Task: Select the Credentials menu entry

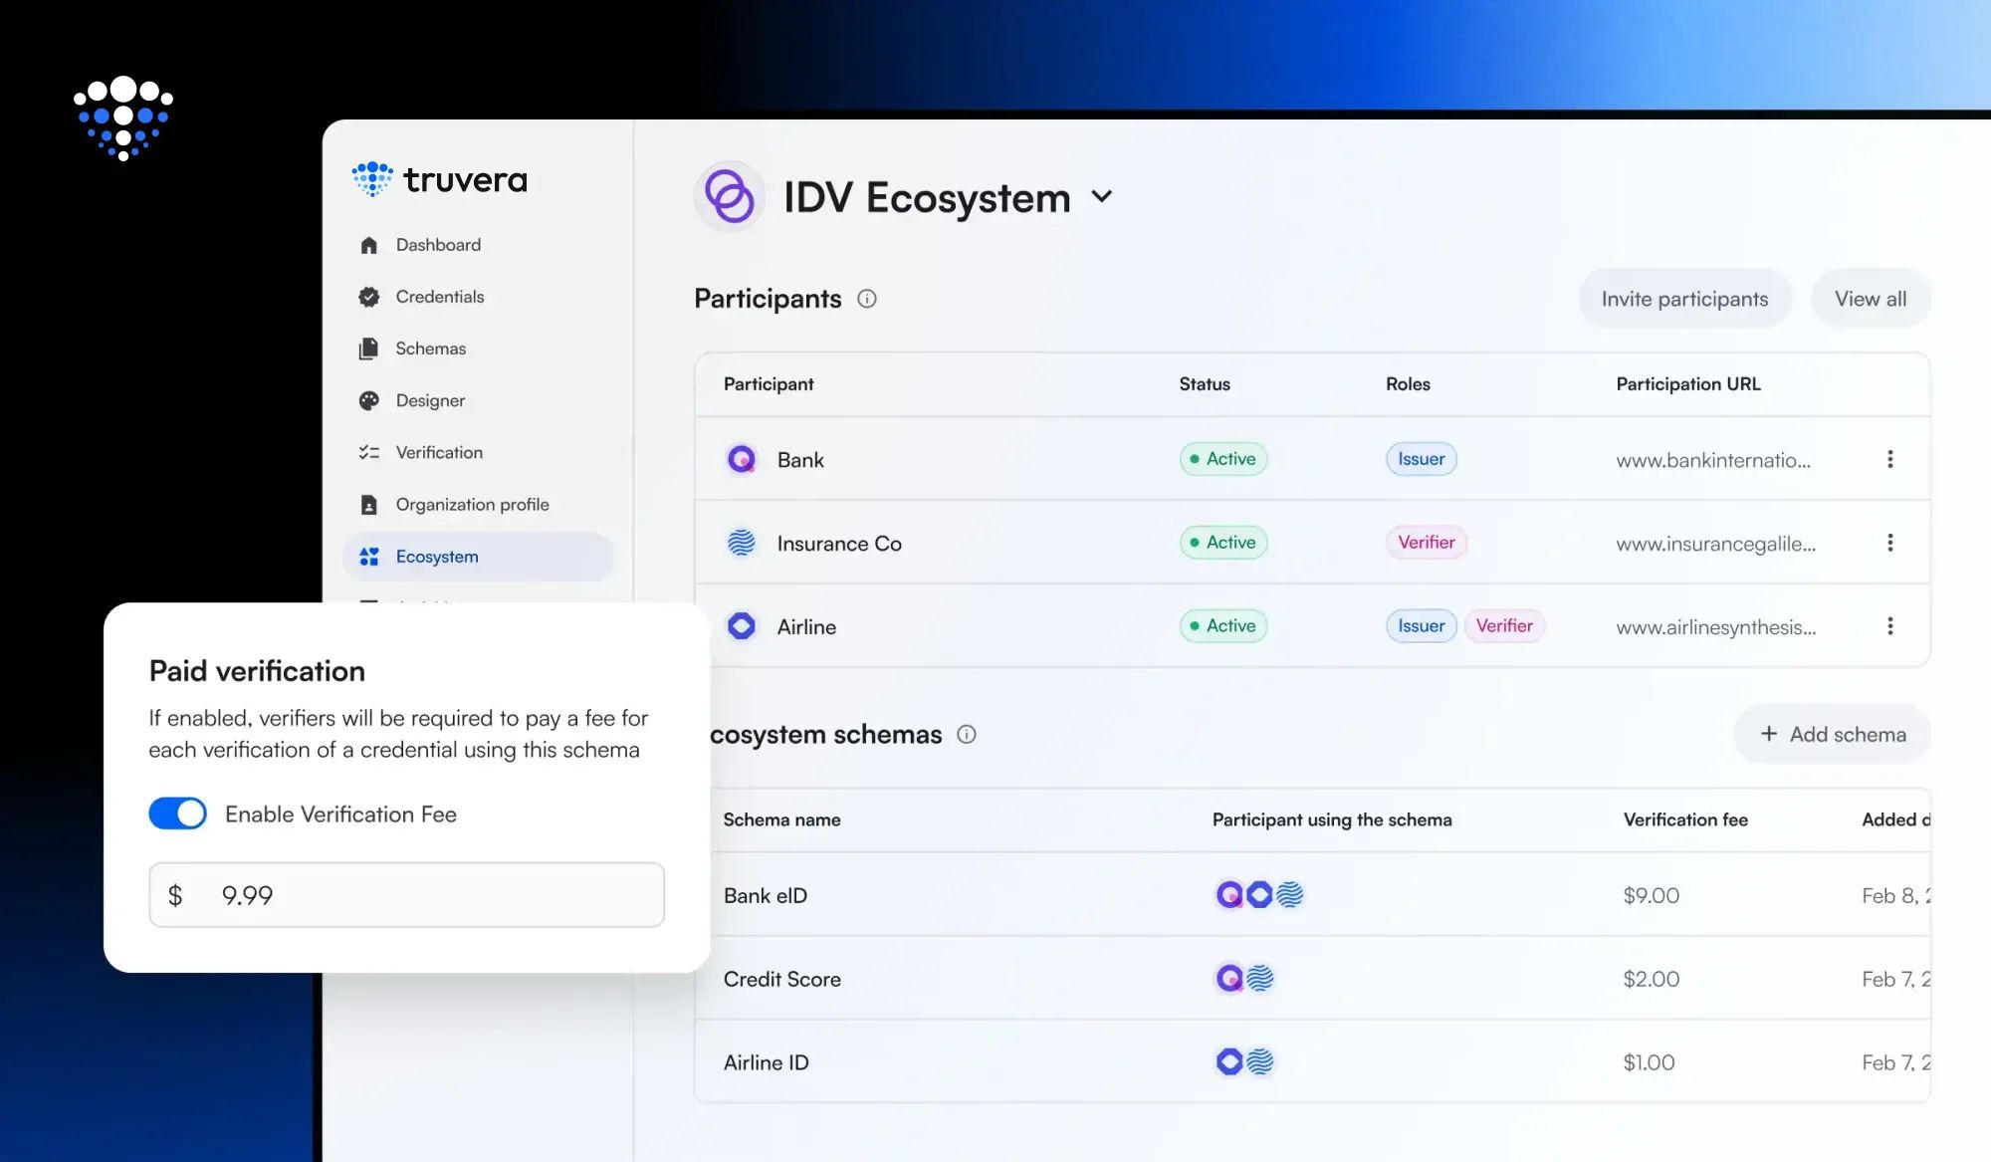Action: coord(439,296)
